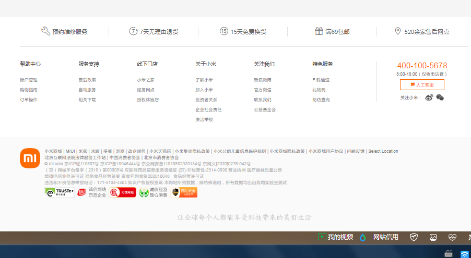This screenshot has width=471, height=258.
Task: Open the MIUI footer link
Action: (x=70, y=151)
